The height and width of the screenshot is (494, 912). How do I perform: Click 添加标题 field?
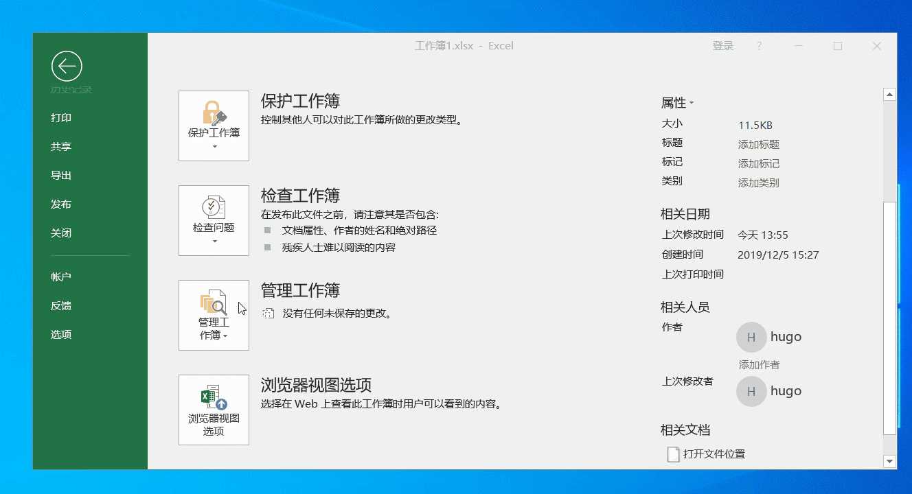click(x=759, y=145)
